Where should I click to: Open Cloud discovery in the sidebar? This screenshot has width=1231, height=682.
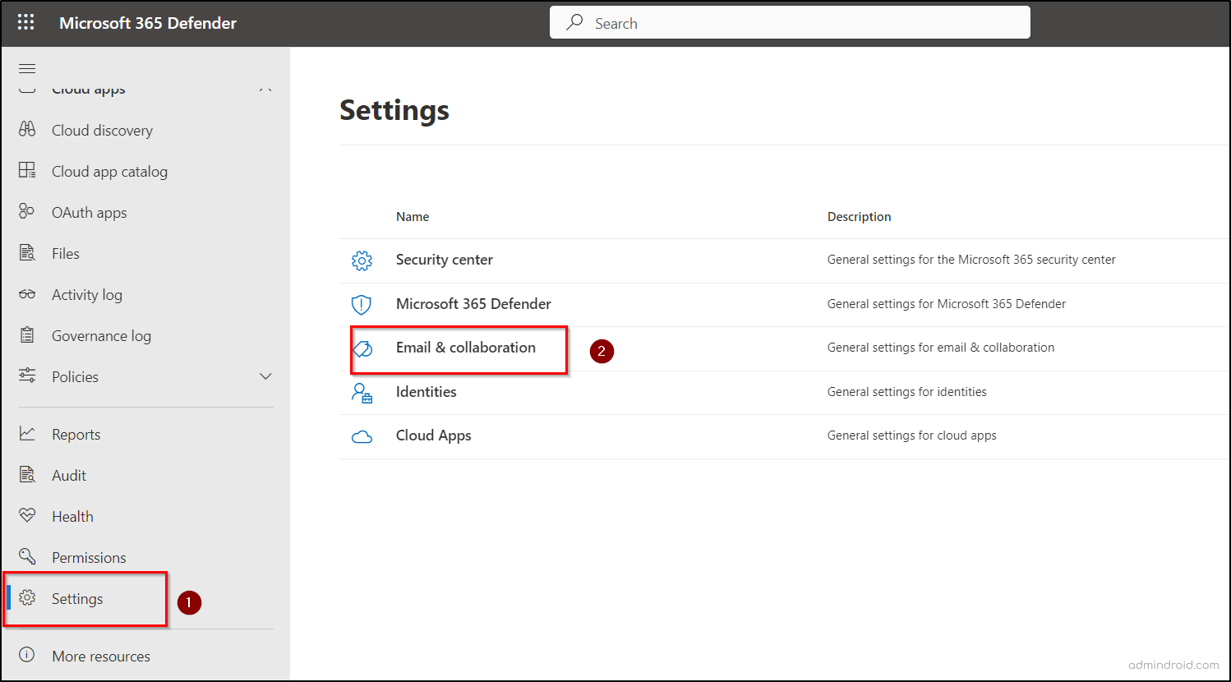(x=102, y=130)
